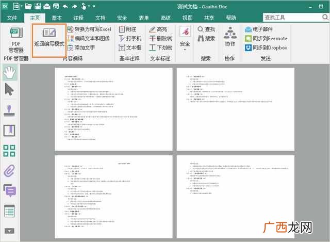This screenshot has width=330, height=242.
Task: Select the arrow selection tool in sidebar
Action: coord(9,90)
